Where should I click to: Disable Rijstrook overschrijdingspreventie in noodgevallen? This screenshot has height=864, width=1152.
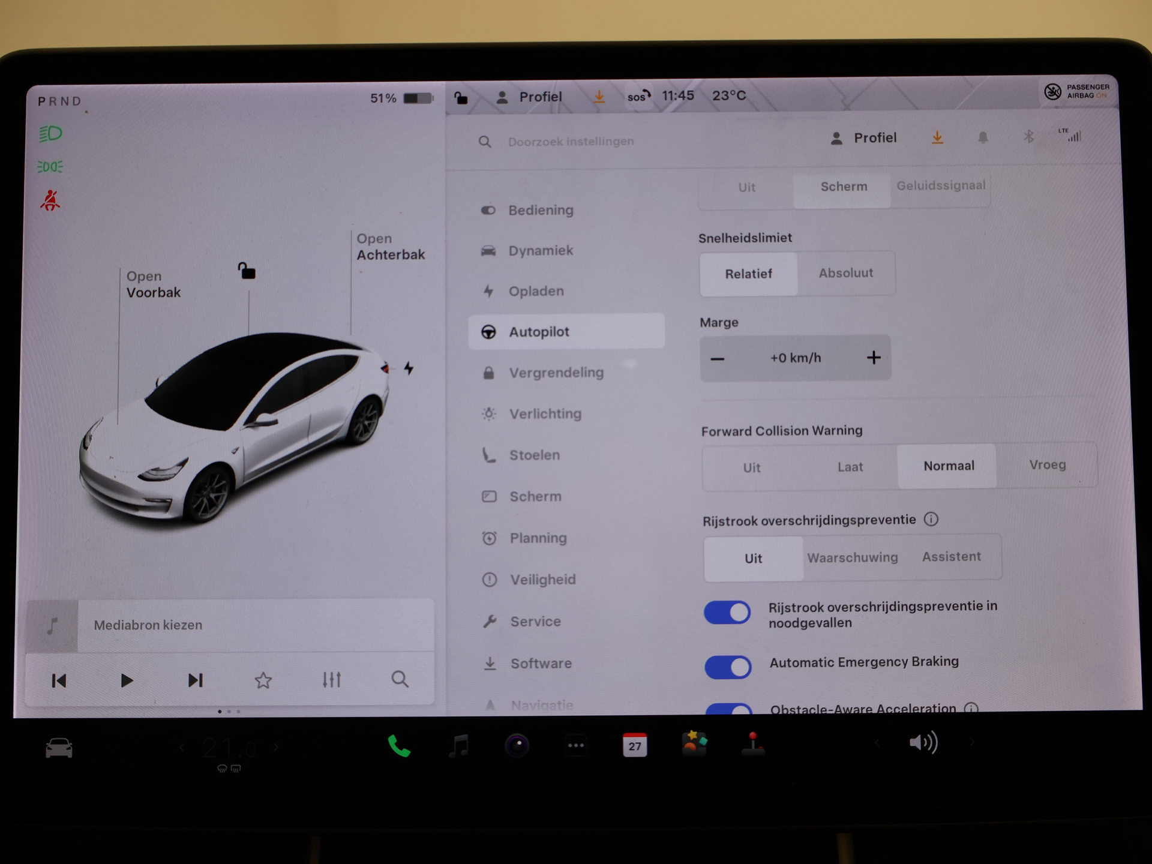click(x=727, y=613)
